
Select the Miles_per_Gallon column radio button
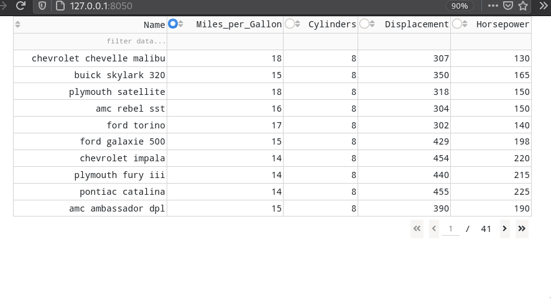click(x=172, y=24)
